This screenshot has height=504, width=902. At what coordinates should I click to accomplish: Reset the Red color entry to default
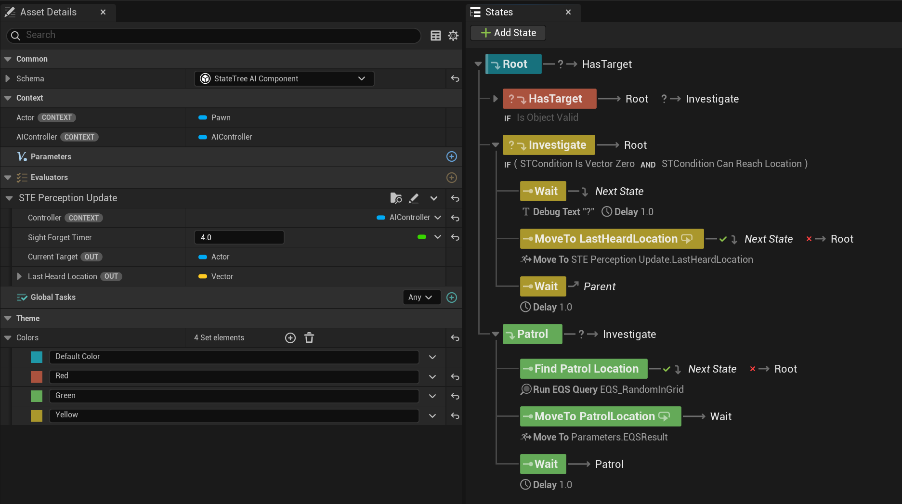point(455,377)
